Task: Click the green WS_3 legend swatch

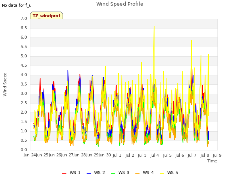Action: [113, 173]
